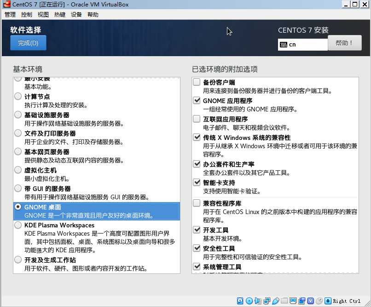Open the 管理 menu

pos(10,15)
